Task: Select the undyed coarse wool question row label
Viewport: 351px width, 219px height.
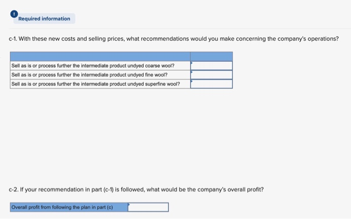Action: coord(93,66)
